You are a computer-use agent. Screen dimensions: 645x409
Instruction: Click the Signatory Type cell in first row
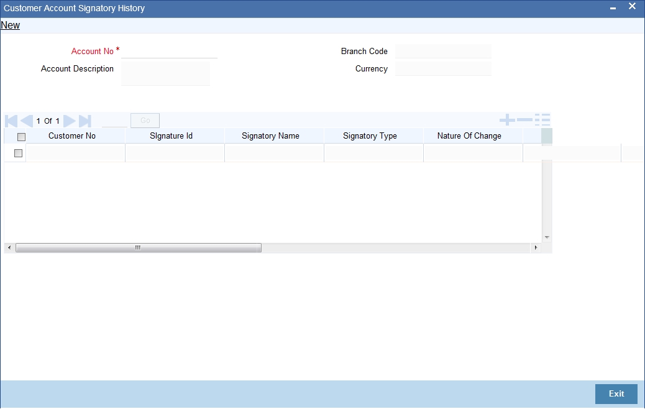point(374,153)
